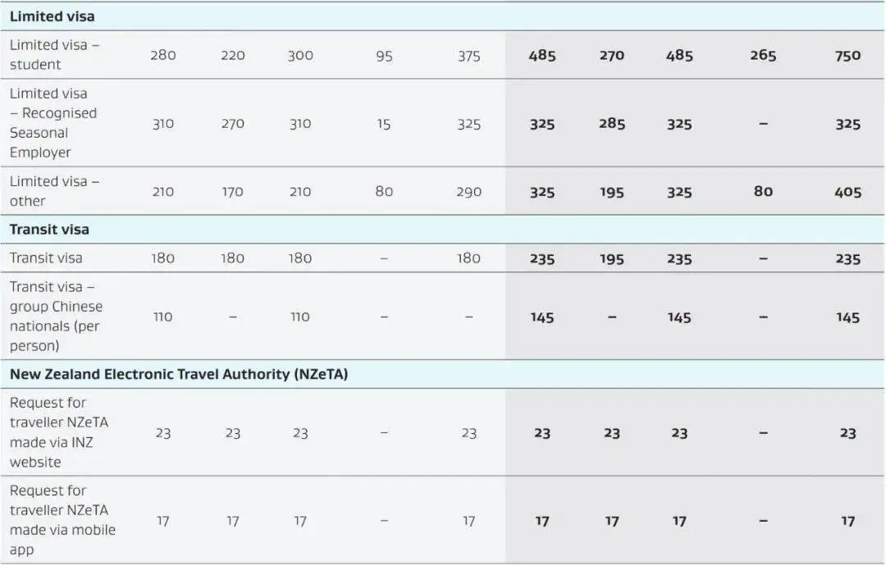Select the 375 cell in the student row
886x566 pixels.
(x=468, y=57)
